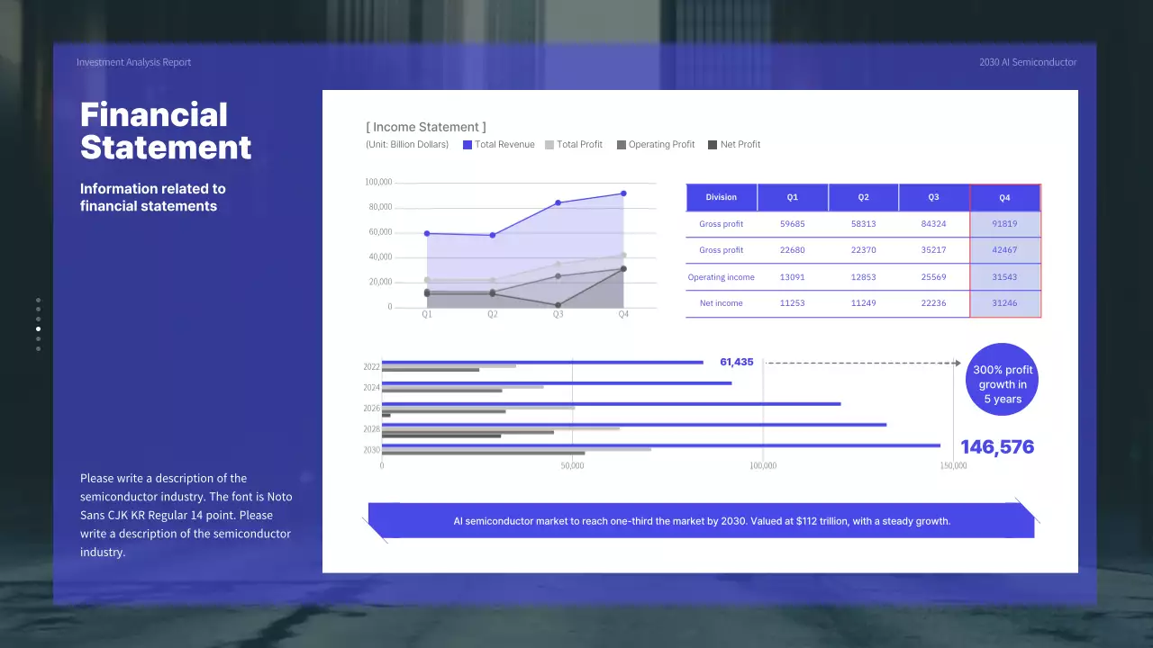This screenshot has width=1153, height=648.
Task: Click the AI semiconductor market banner text
Action: (701, 520)
